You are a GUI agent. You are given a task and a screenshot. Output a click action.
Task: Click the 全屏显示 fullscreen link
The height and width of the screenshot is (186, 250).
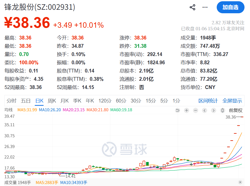coord(232,101)
